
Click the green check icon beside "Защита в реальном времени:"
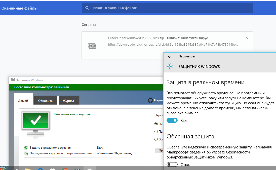coord(26,148)
